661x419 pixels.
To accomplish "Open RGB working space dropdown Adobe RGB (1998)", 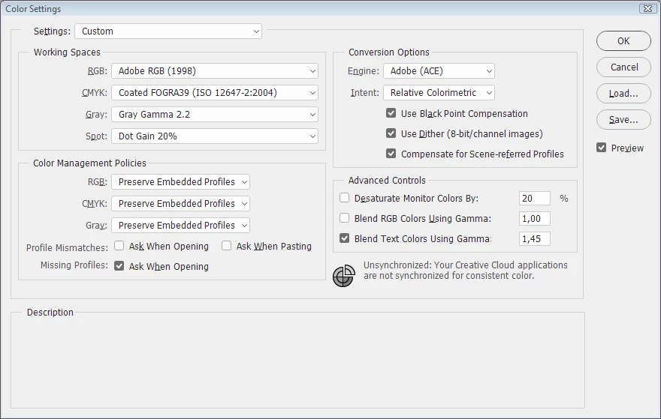I will [215, 70].
